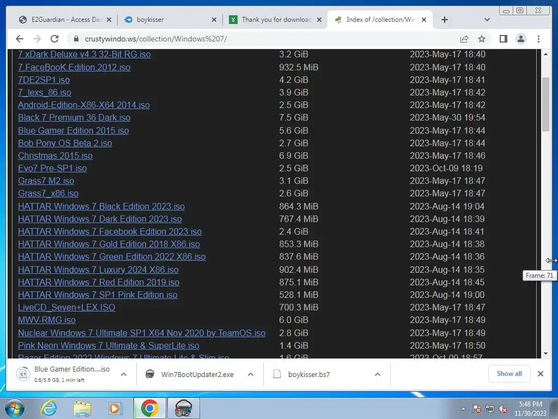Open 7 xDark Deluxe v4.3 32-Bit RG.iso link

click(x=84, y=54)
